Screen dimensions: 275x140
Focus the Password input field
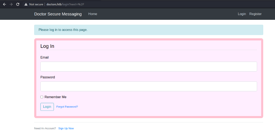pyautogui.click(x=148, y=86)
